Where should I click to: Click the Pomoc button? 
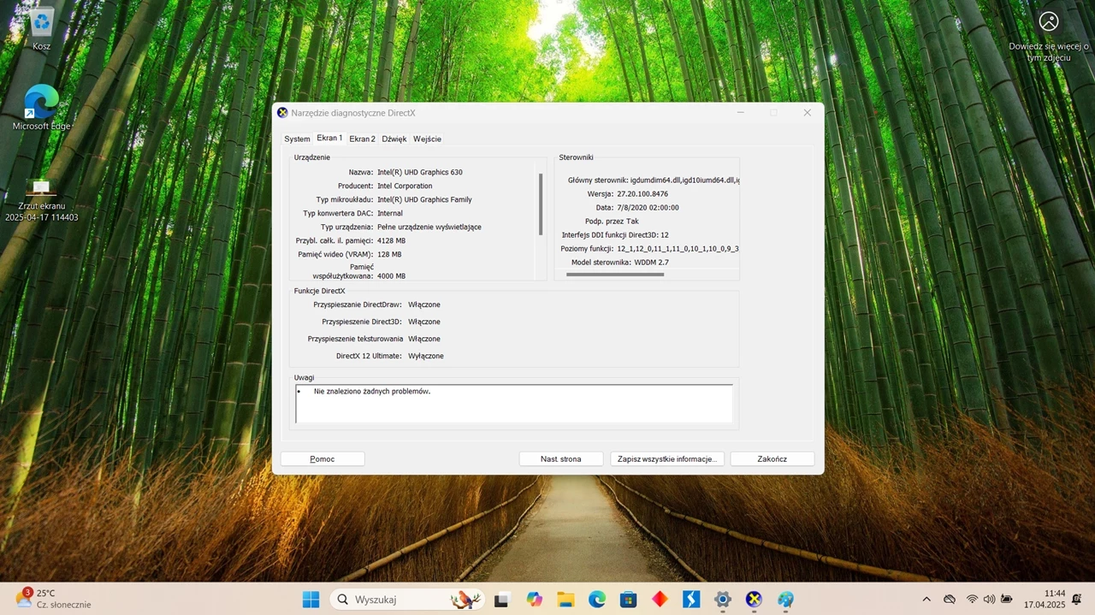pos(323,459)
